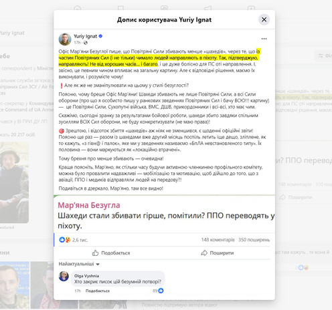This screenshot has height=310, width=332.
Task: Open the three-dot post options menu
Action: coord(264,39)
